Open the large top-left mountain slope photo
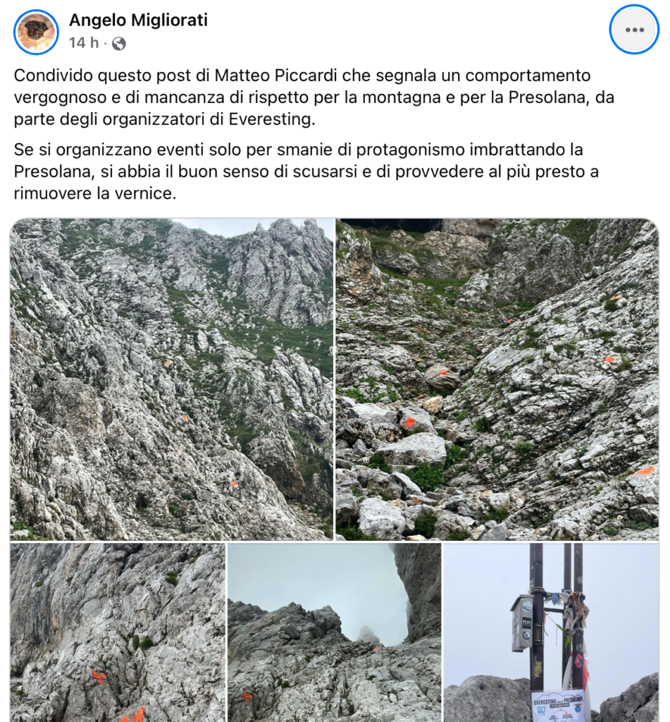670x722 pixels. click(172, 379)
